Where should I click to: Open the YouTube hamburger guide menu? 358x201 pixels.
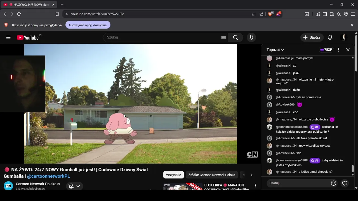[x=8, y=37]
